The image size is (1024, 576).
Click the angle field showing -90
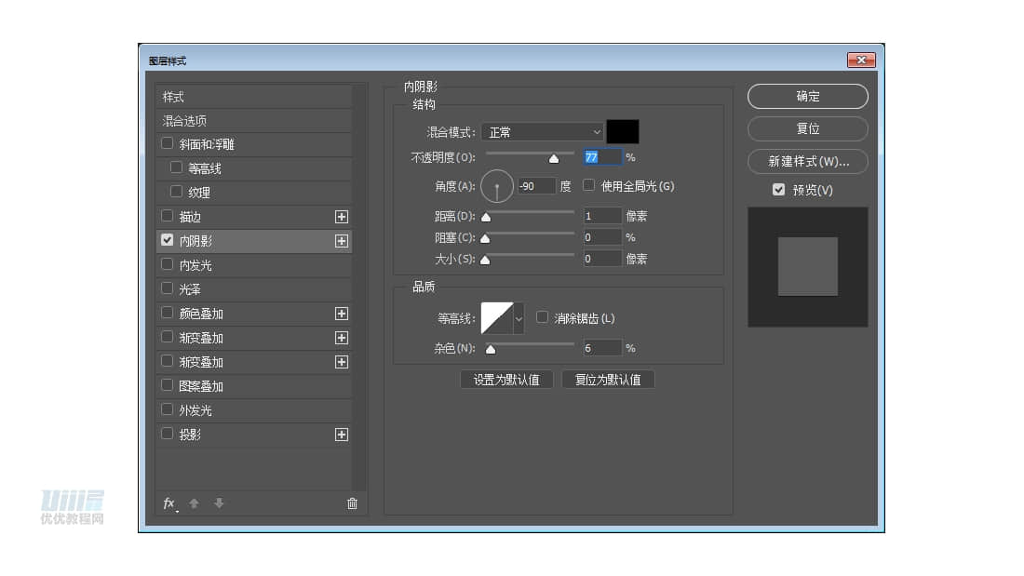536,186
